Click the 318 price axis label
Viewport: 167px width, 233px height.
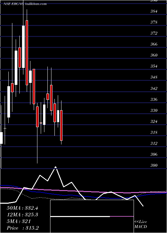pos(154,132)
